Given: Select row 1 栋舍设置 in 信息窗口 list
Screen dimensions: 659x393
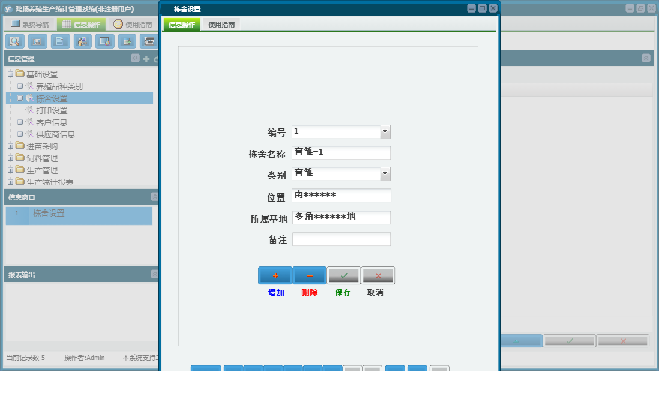Looking at the screenshot, I should [79, 215].
